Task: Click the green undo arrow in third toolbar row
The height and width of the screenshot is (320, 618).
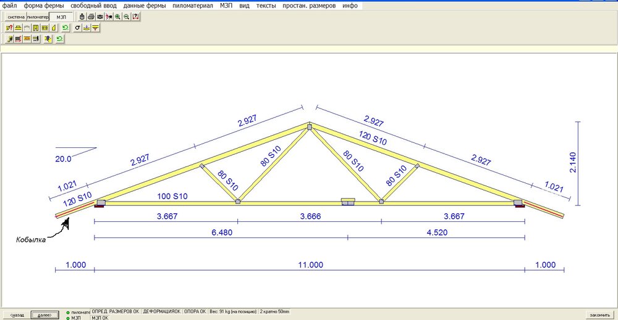Action: coord(59,39)
